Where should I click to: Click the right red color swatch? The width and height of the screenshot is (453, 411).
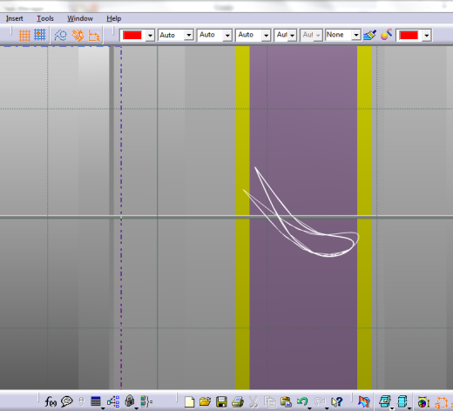click(x=409, y=36)
